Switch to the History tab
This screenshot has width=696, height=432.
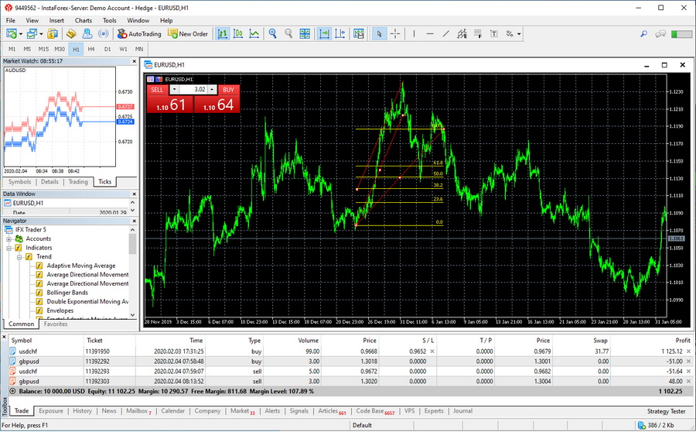(x=82, y=411)
